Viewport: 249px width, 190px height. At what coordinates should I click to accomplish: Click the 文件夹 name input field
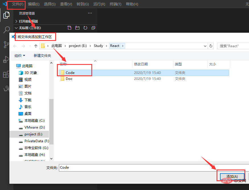154,168
